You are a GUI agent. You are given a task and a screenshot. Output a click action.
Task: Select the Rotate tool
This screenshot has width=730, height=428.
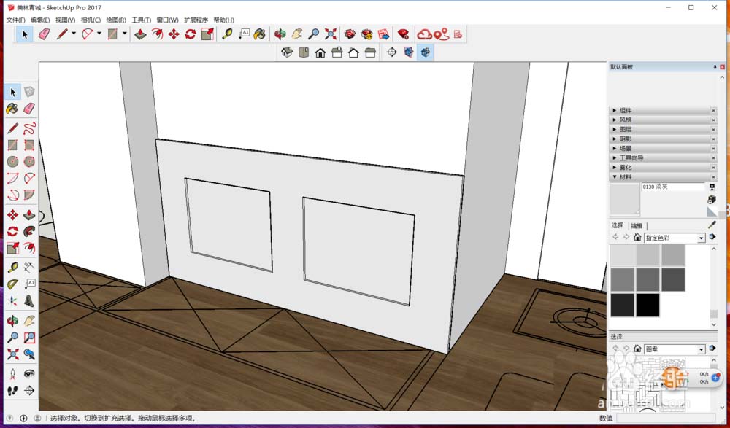tap(12, 233)
